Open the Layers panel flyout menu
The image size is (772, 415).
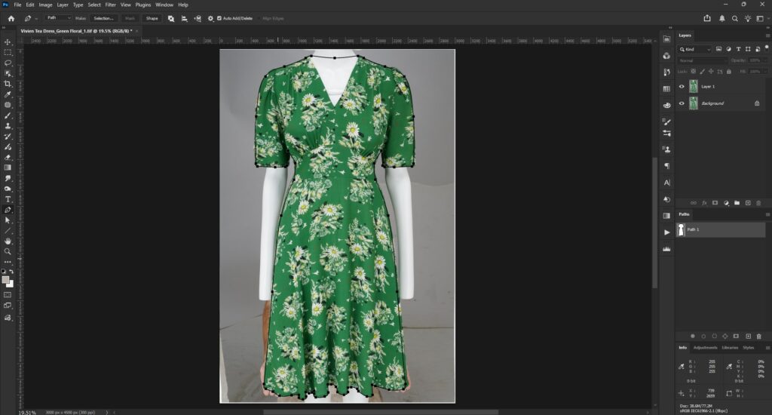(x=767, y=35)
